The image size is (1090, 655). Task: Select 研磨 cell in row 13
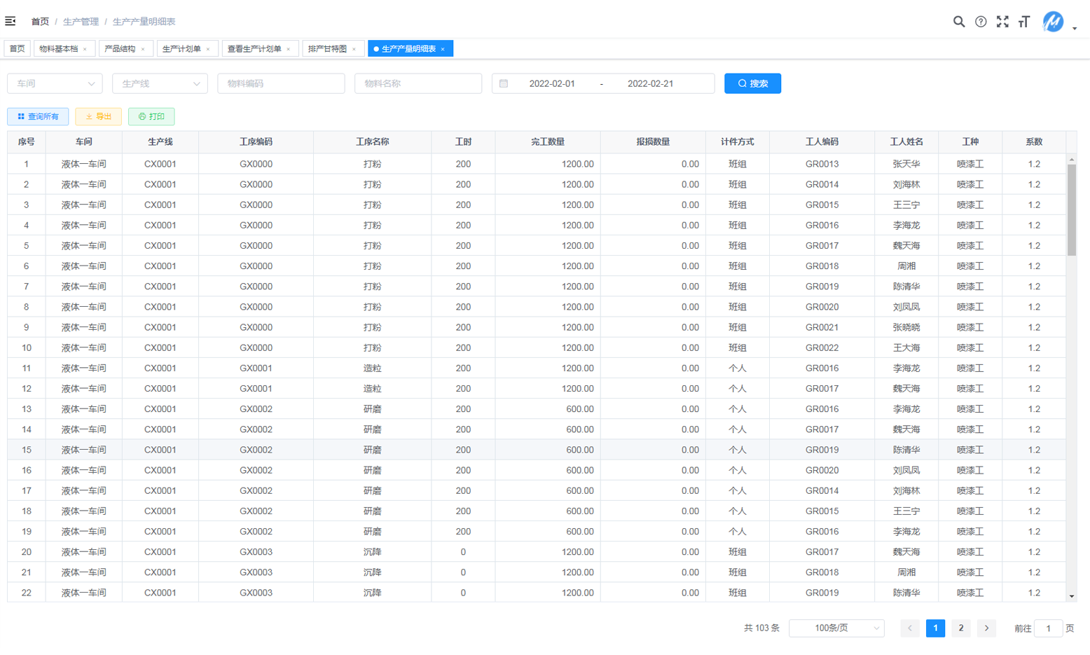pyautogui.click(x=372, y=409)
